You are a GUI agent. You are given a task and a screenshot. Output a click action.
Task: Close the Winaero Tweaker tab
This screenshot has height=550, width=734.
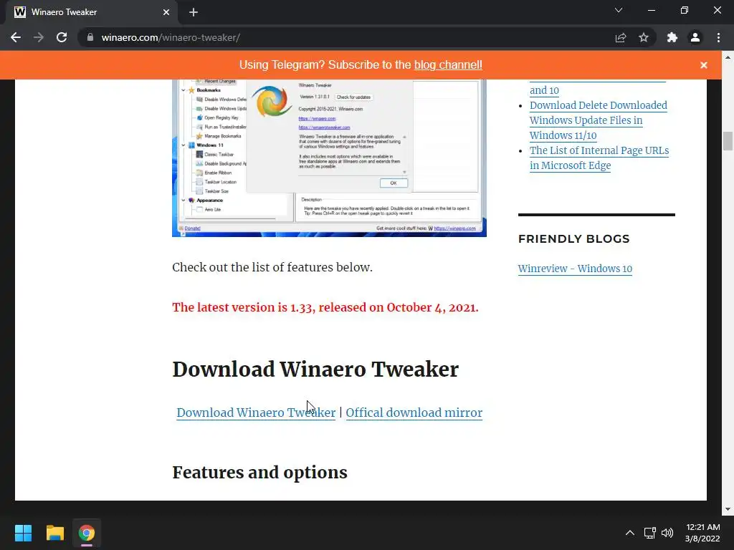click(x=166, y=12)
